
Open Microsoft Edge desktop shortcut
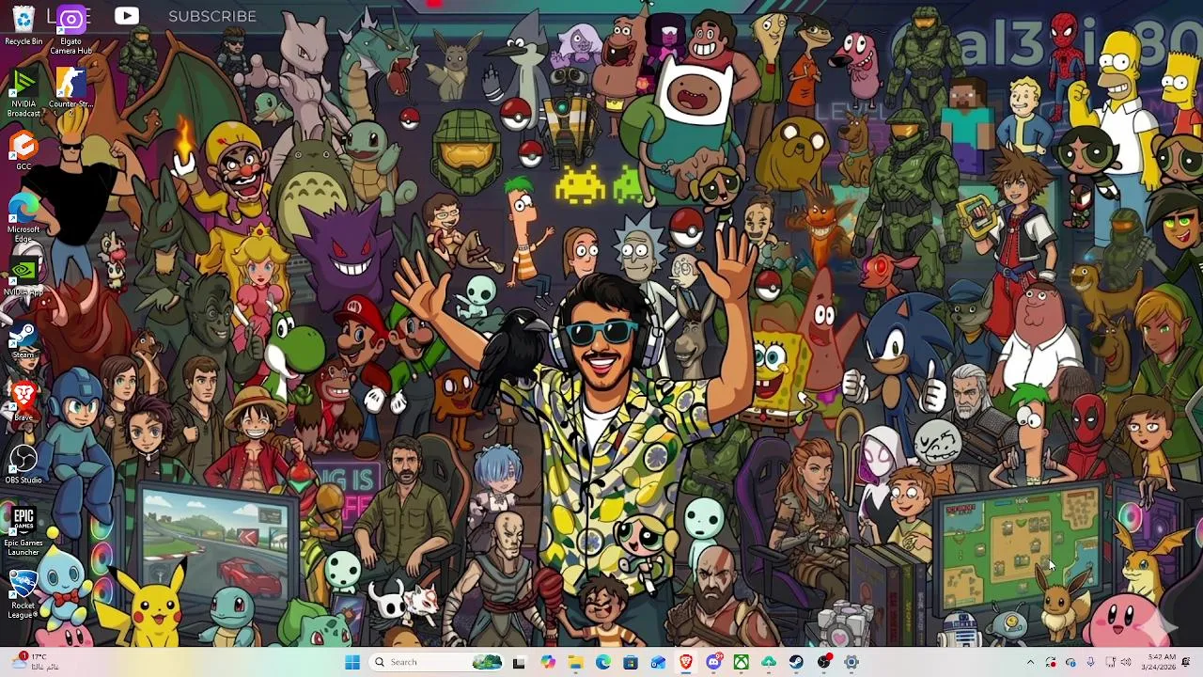click(x=23, y=218)
